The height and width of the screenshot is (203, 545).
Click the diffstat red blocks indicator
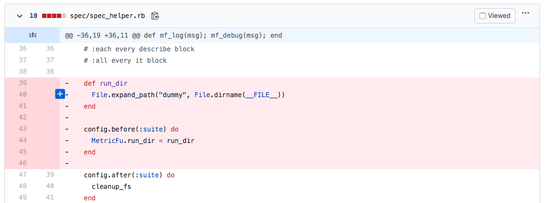click(x=54, y=16)
